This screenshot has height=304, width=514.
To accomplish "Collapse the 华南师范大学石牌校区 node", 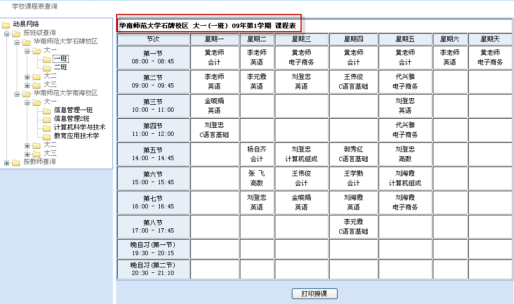I will [x=17, y=42].
